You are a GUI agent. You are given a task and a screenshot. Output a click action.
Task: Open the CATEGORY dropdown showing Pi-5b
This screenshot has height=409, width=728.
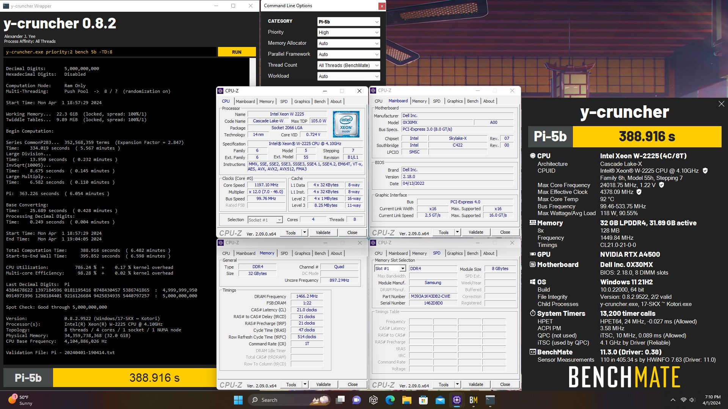tap(348, 22)
